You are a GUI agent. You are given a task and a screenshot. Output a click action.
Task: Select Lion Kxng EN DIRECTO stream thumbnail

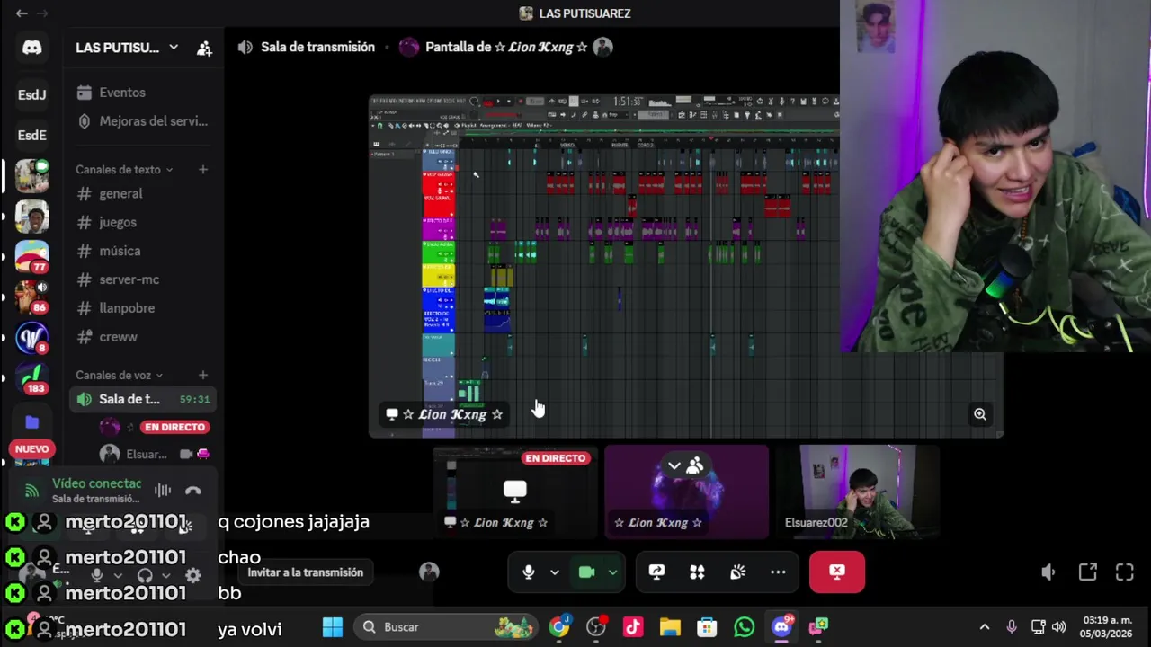tap(515, 492)
